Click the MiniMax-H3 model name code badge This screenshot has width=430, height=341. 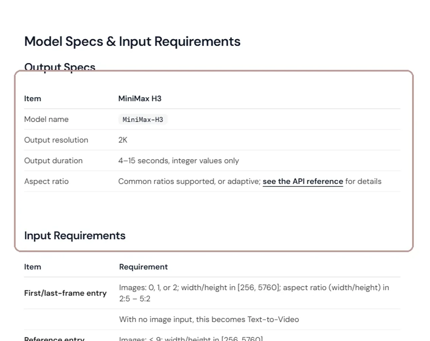[143, 119]
